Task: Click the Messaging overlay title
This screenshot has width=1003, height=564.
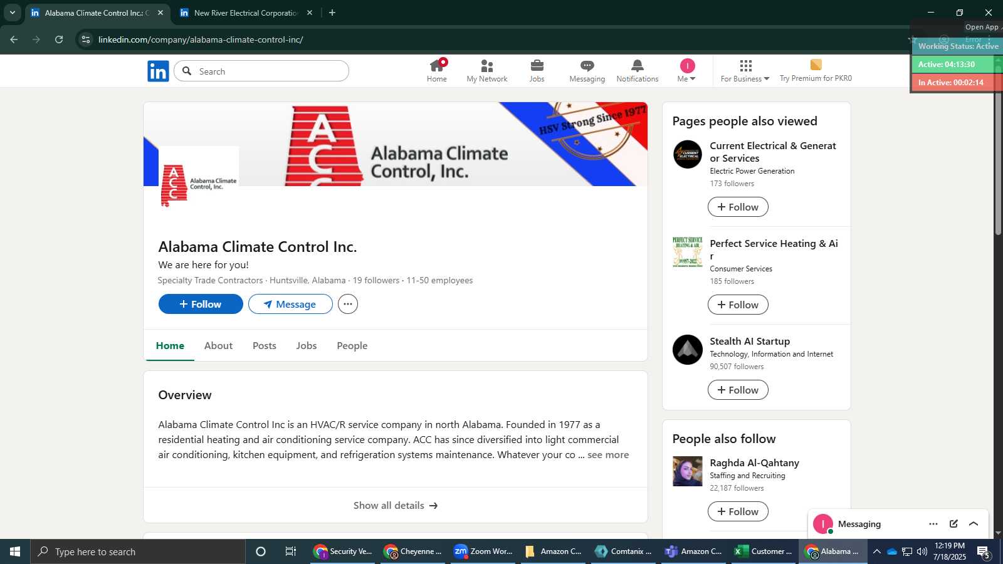Action: (859, 524)
